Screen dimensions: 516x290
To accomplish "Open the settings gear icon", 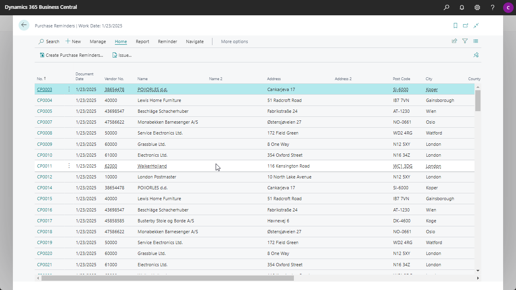I will coord(477,7).
